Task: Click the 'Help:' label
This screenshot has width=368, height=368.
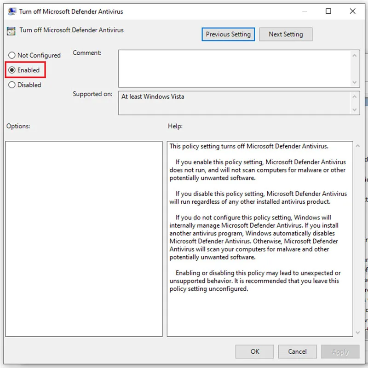Action: click(175, 126)
